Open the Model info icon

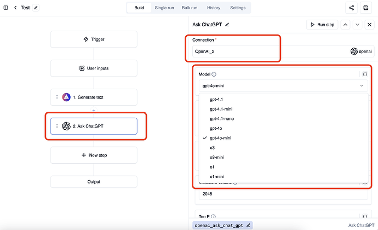click(214, 74)
